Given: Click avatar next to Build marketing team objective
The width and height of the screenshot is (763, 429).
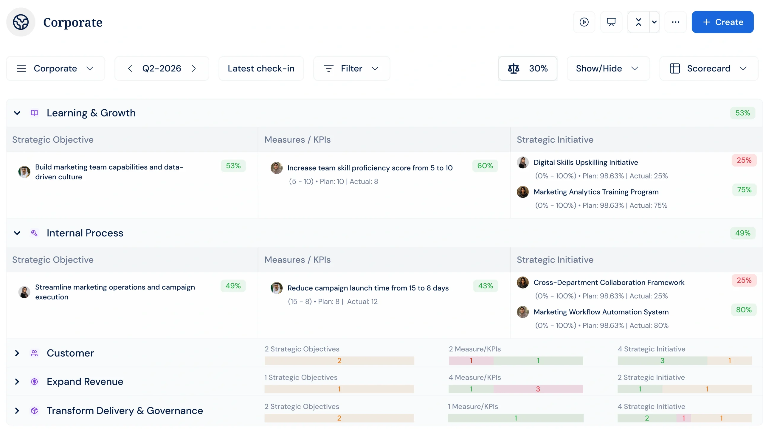Looking at the screenshot, I should click(x=24, y=172).
